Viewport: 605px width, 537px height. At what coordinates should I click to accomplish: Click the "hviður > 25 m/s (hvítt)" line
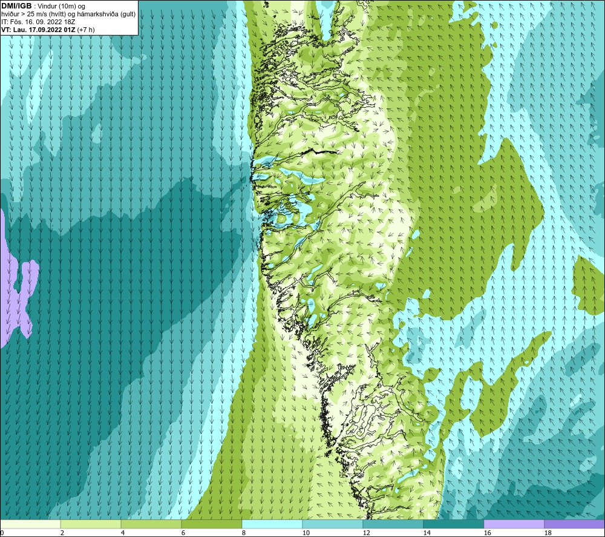33,15
